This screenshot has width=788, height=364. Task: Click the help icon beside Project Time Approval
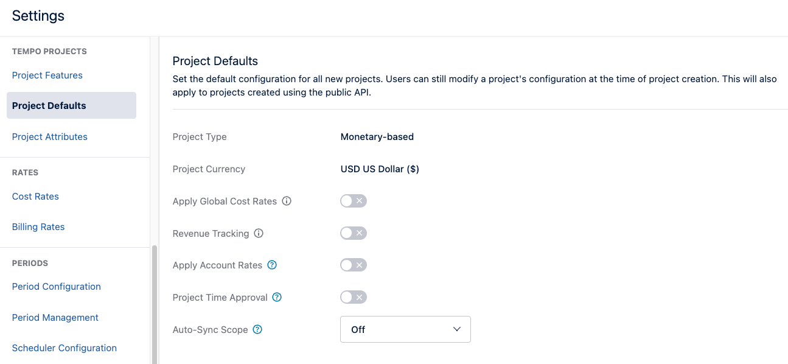(x=277, y=297)
